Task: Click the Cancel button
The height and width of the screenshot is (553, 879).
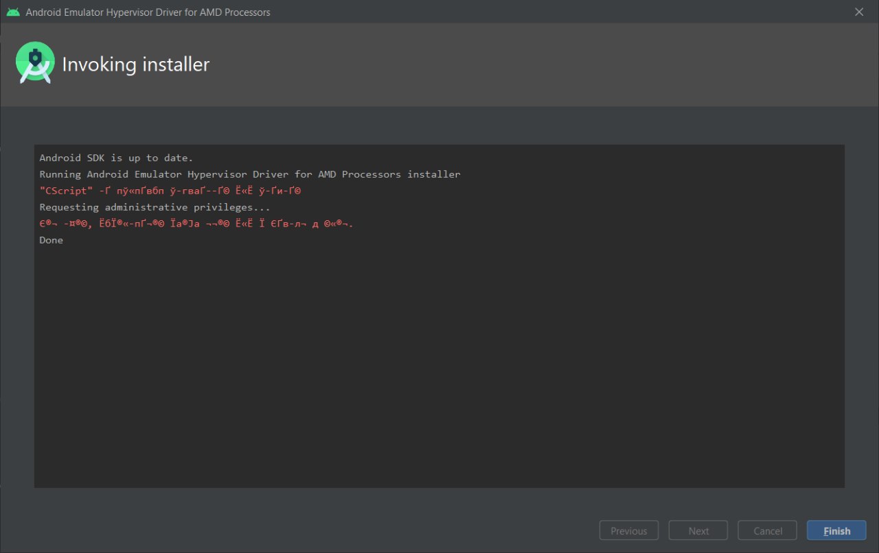Action: [767, 530]
